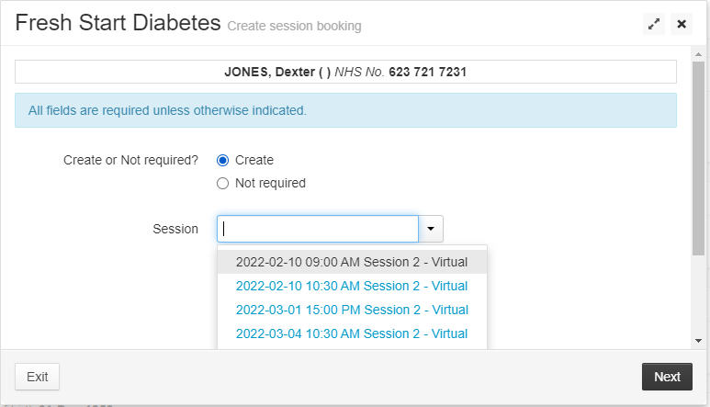This screenshot has height=407, width=710.
Task: Choose the 2022-03-01 15:00 PM session
Action: (x=352, y=311)
